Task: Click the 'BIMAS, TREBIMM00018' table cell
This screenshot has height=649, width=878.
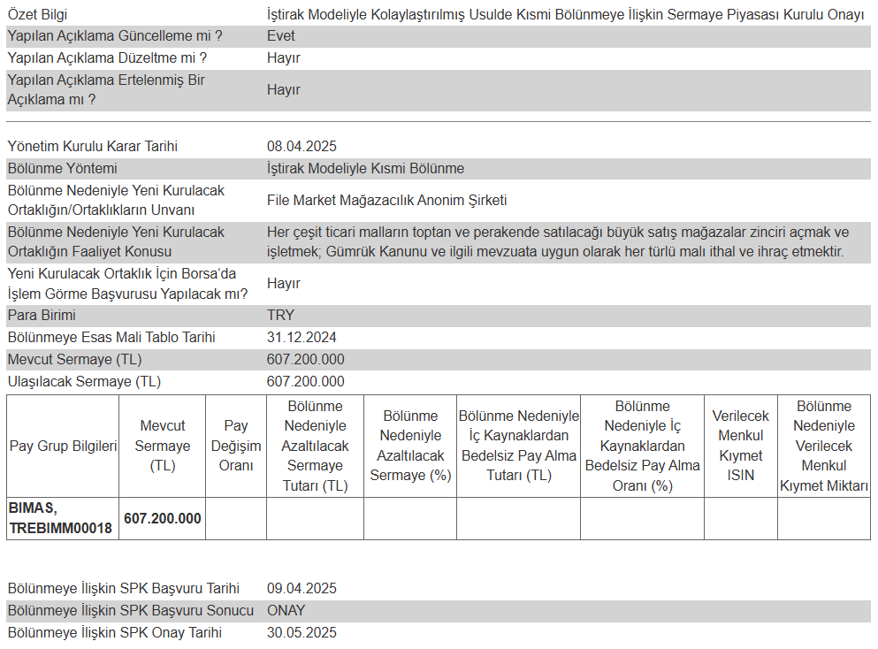Action: (61, 519)
